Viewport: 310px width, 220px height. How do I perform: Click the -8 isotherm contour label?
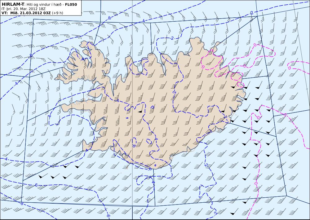(x=22, y=204)
